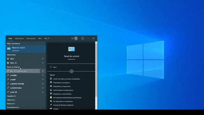Click magnifier icon of 'pa - Ver resultados web'
This screenshot has height=115, width=204.
coord(8,71)
